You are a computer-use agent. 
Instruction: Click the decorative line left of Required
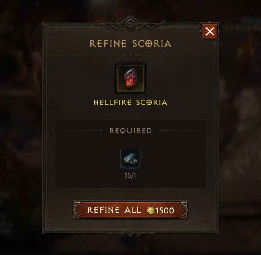click(x=82, y=130)
